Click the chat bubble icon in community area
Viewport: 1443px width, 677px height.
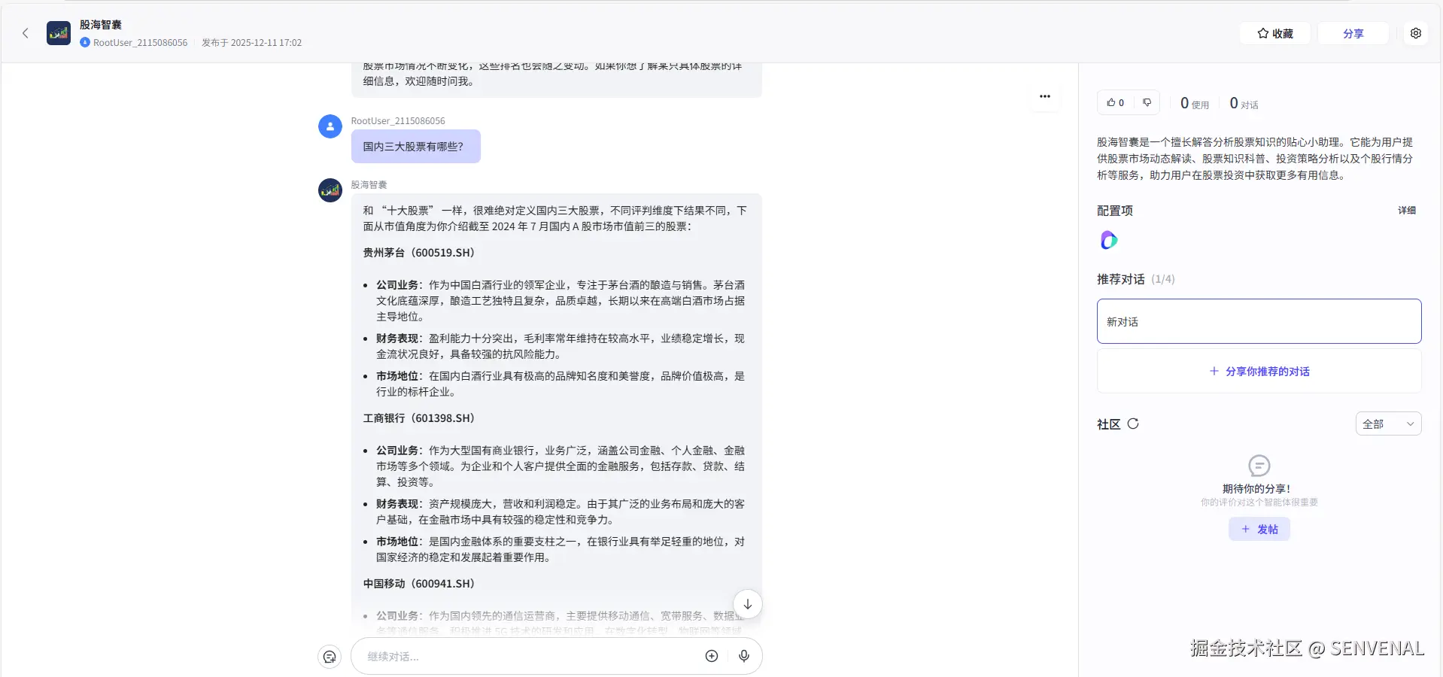[1259, 466]
